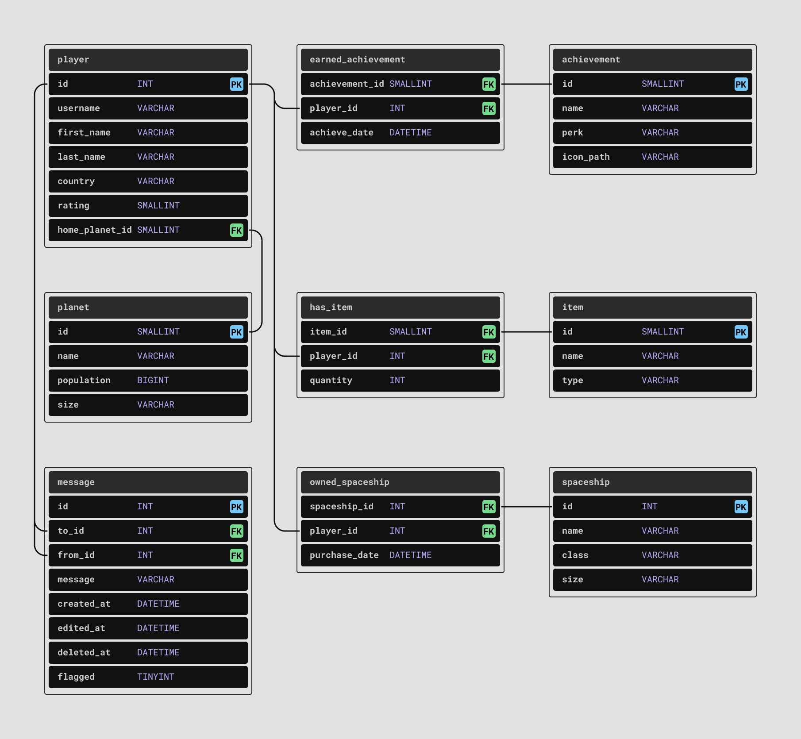Click FK badge on owned_spaceship player_id
This screenshot has width=801, height=739.
click(x=489, y=531)
